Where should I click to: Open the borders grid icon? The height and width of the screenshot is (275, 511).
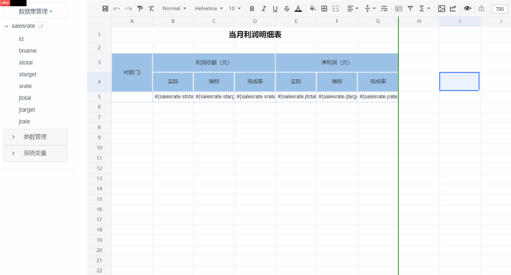324,9
